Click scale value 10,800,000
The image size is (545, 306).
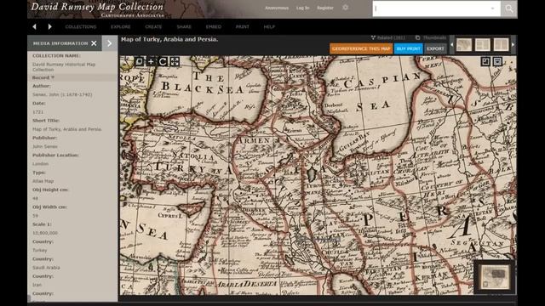(x=45, y=233)
